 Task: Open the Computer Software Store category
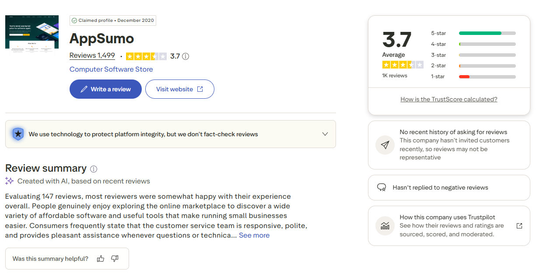tap(111, 69)
